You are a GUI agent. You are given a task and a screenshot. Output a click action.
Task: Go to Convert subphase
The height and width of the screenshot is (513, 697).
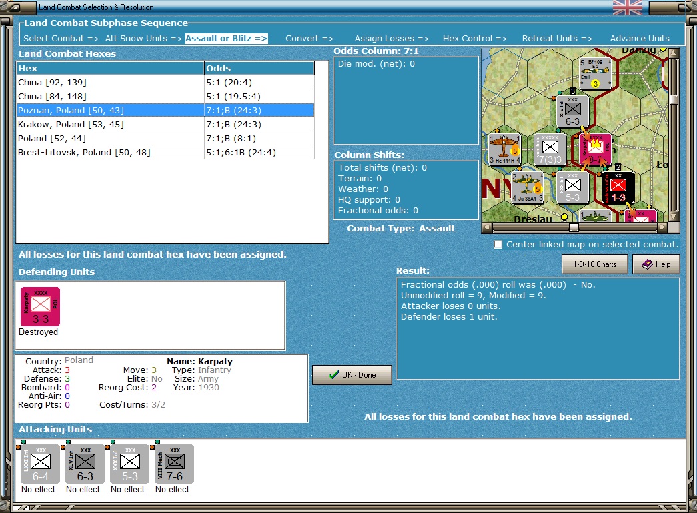[309, 39]
